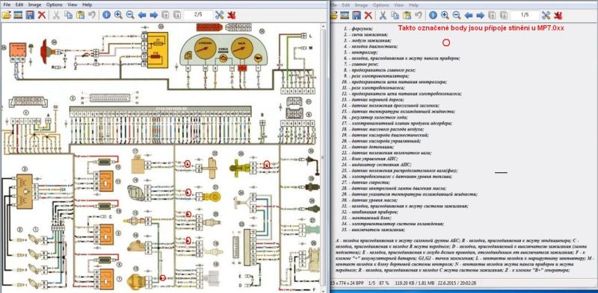This screenshot has width=598, height=293.
Task: Open the settings tools icon in the diagram window
Action: click(x=219, y=15)
